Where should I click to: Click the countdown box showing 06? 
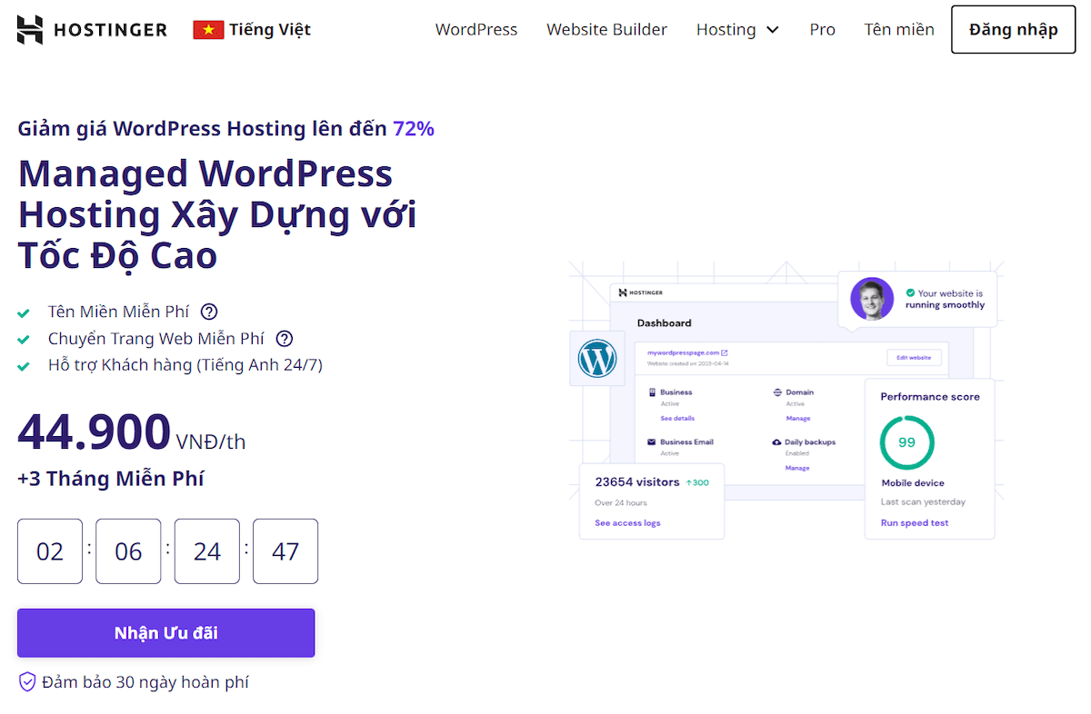[128, 551]
